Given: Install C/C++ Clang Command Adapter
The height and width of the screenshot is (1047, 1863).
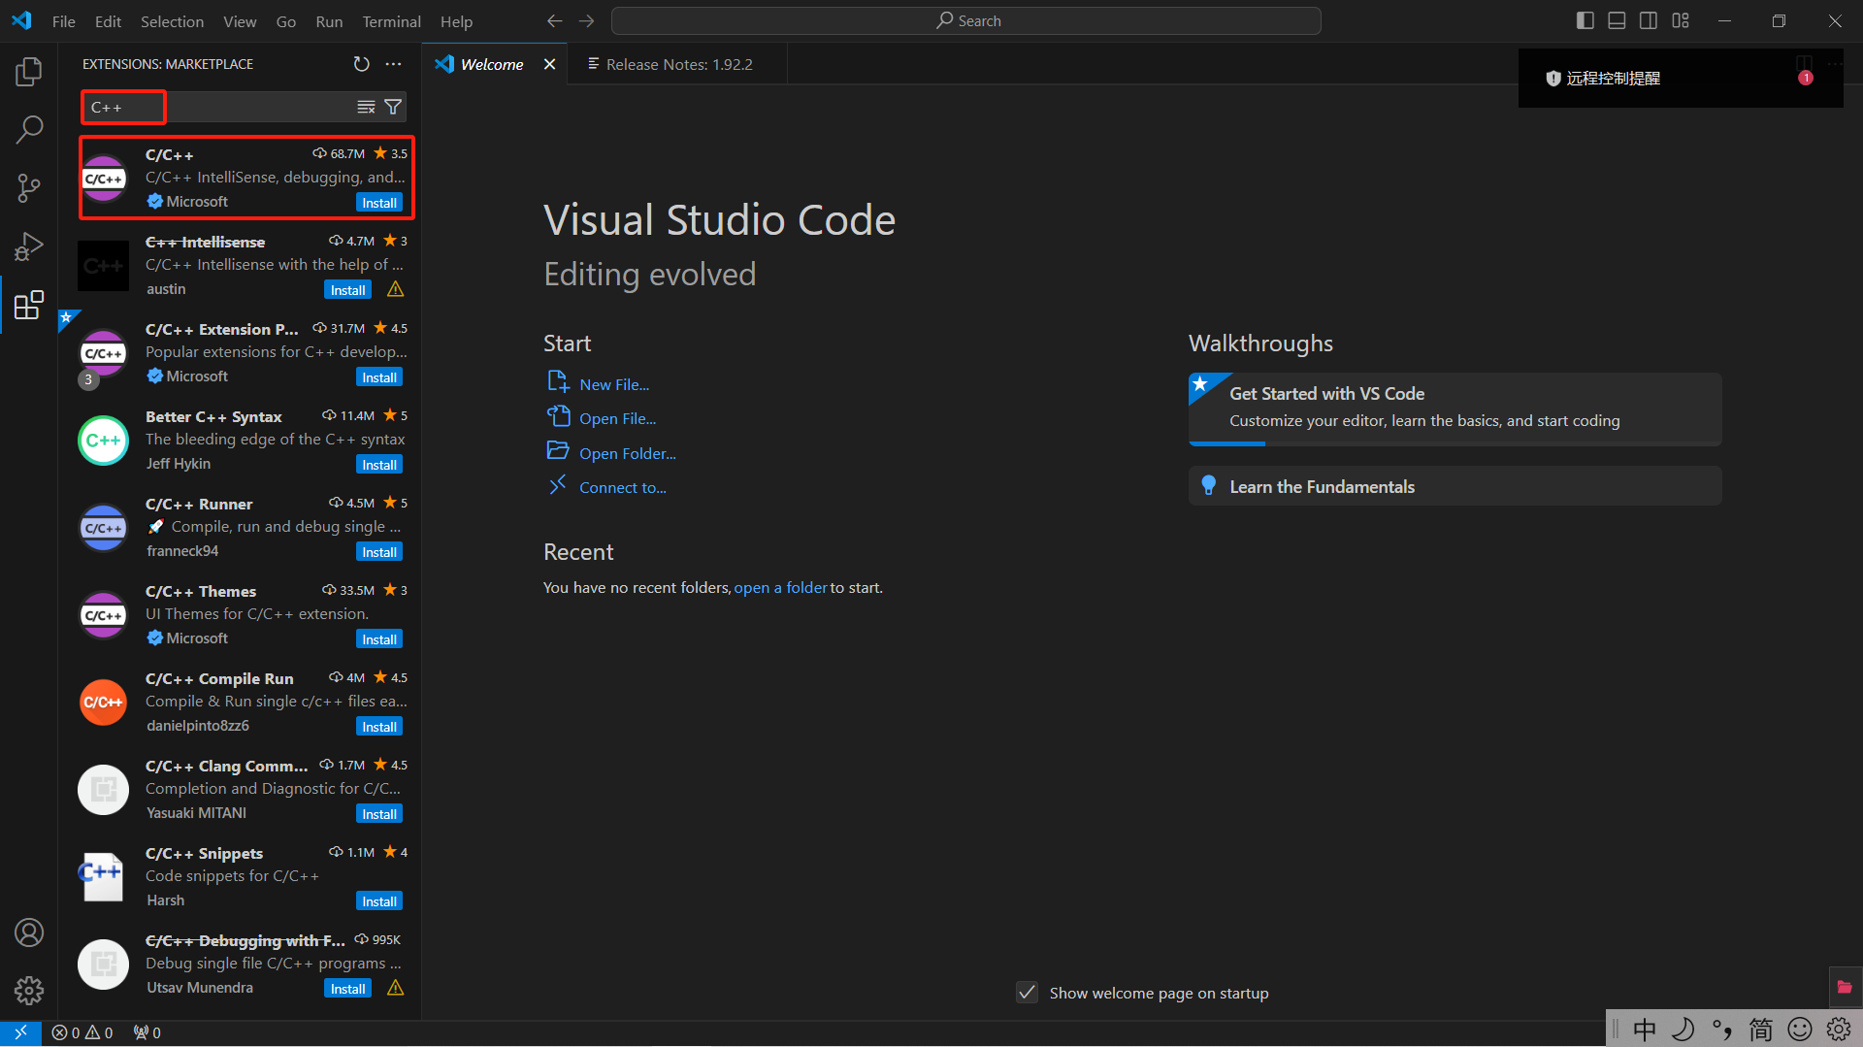Looking at the screenshot, I should point(379,814).
